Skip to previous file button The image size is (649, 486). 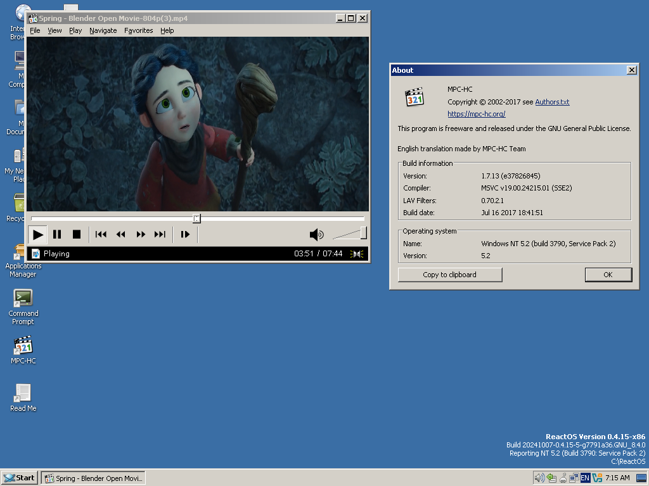tap(101, 235)
